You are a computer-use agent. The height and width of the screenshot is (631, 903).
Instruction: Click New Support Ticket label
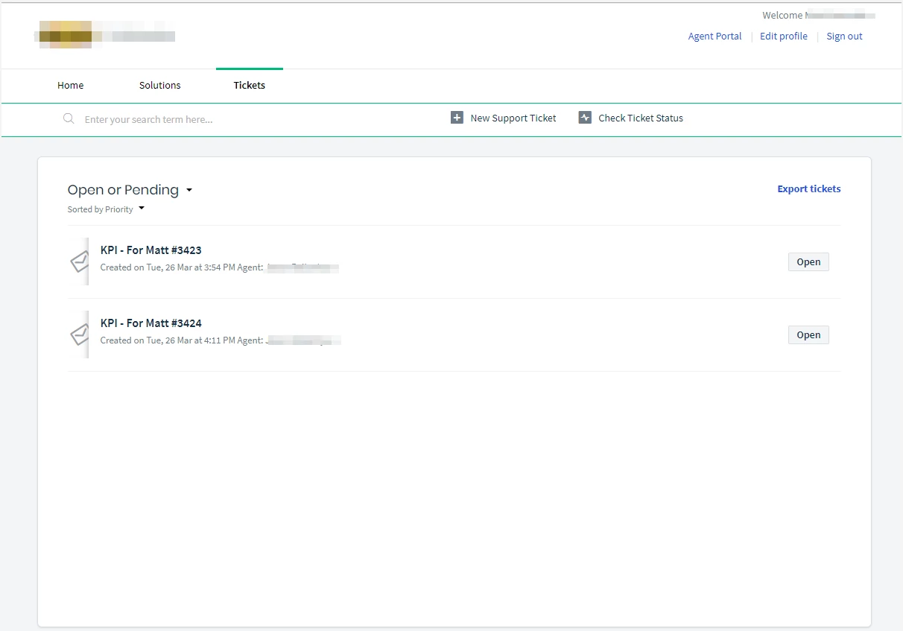pos(513,118)
